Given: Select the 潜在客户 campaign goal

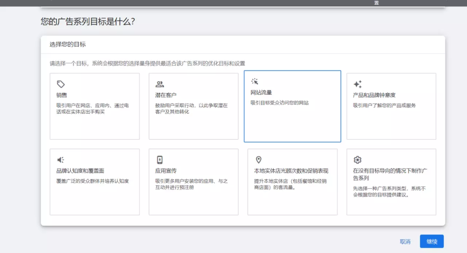Looking at the screenshot, I should 193,106.
